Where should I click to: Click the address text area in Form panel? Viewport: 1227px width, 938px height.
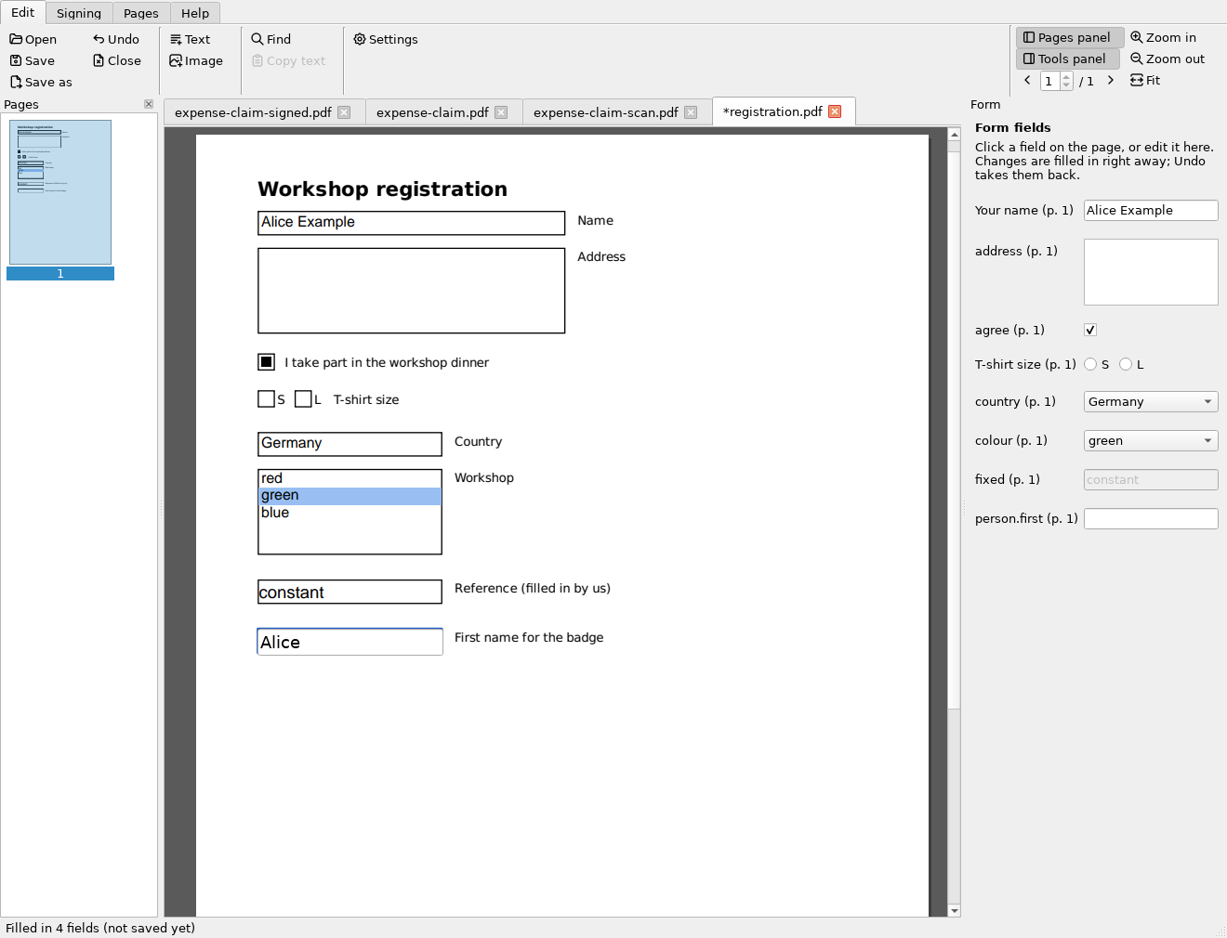click(1151, 272)
